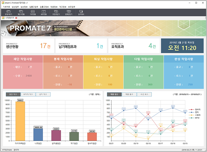Screen dimensions: 207x152
Task: Open the 납기예정초과 1건 summary card
Action: coord(81,46)
